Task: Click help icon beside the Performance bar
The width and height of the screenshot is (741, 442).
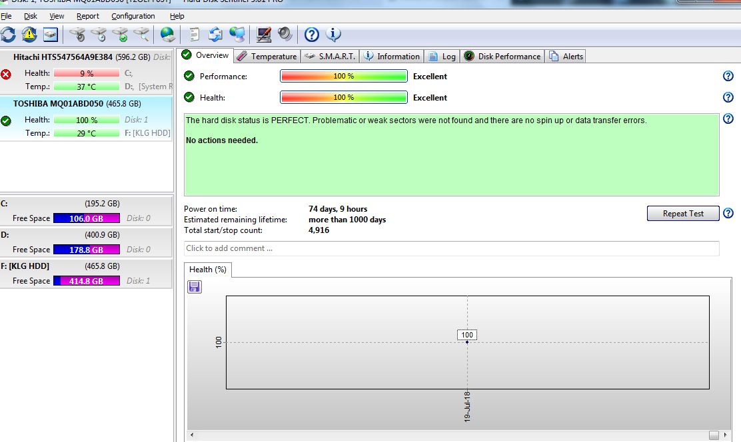Action: click(x=728, y=76)
